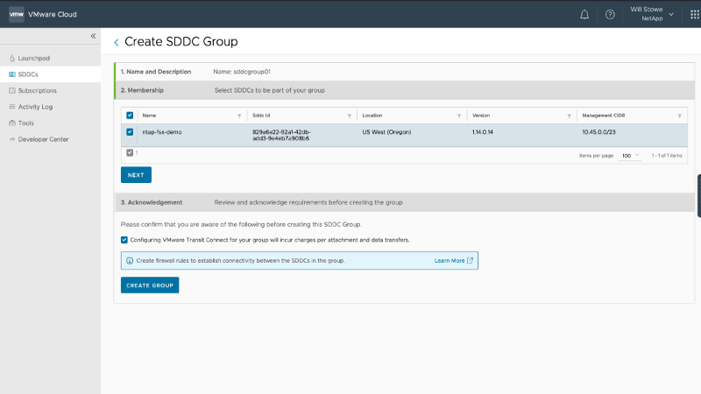Open the Learn More link
Image resolution: width=701 pixels, height=394 pixels.
click(453, 261)
